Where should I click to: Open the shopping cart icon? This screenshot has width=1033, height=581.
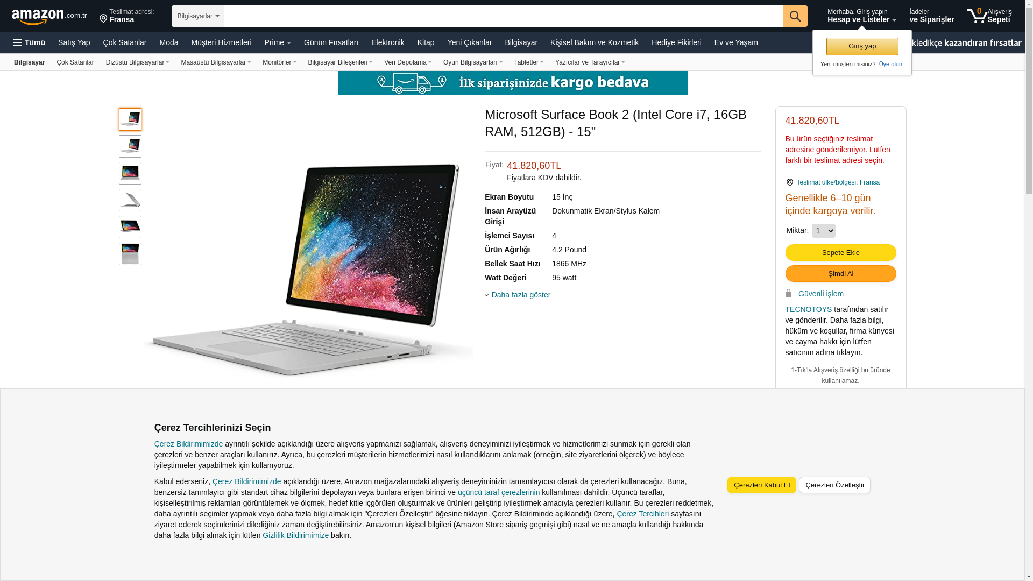tap(977, 16)
